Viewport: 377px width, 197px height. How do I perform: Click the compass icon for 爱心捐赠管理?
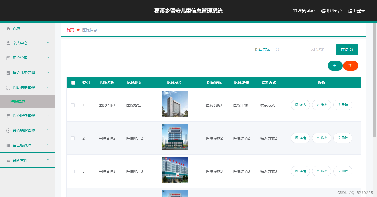tap(8, 130)
